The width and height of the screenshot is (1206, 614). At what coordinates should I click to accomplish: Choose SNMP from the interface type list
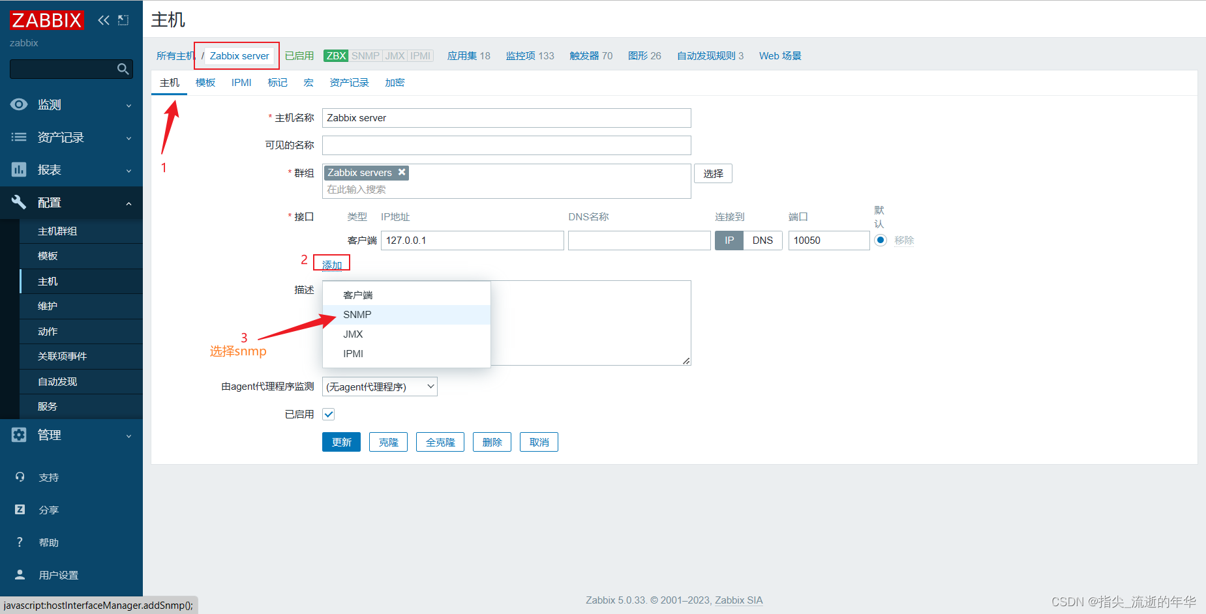pyautogui.click(x=406, y=315)
